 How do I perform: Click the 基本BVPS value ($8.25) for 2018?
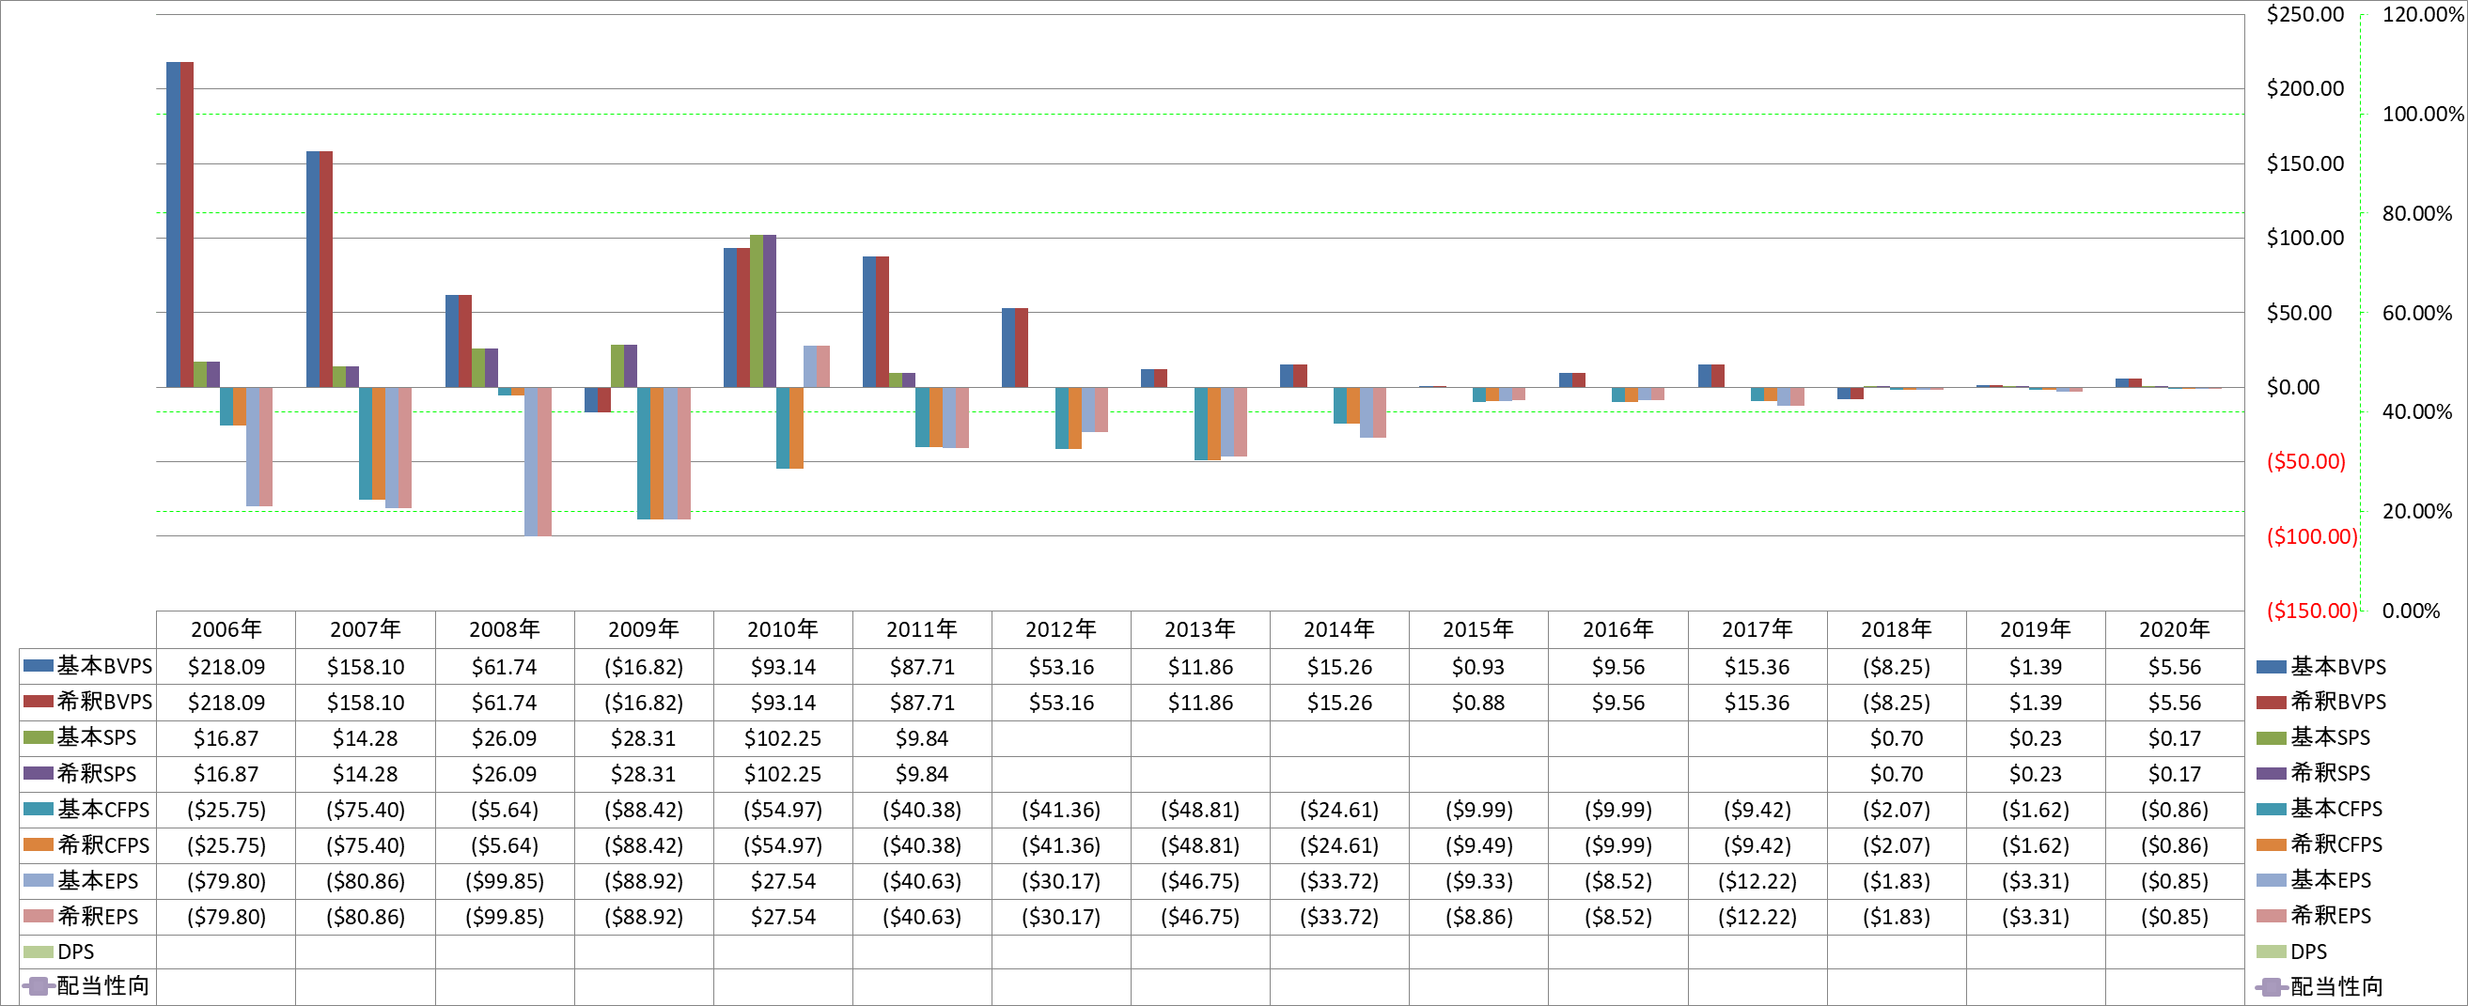coord(1896,667)
